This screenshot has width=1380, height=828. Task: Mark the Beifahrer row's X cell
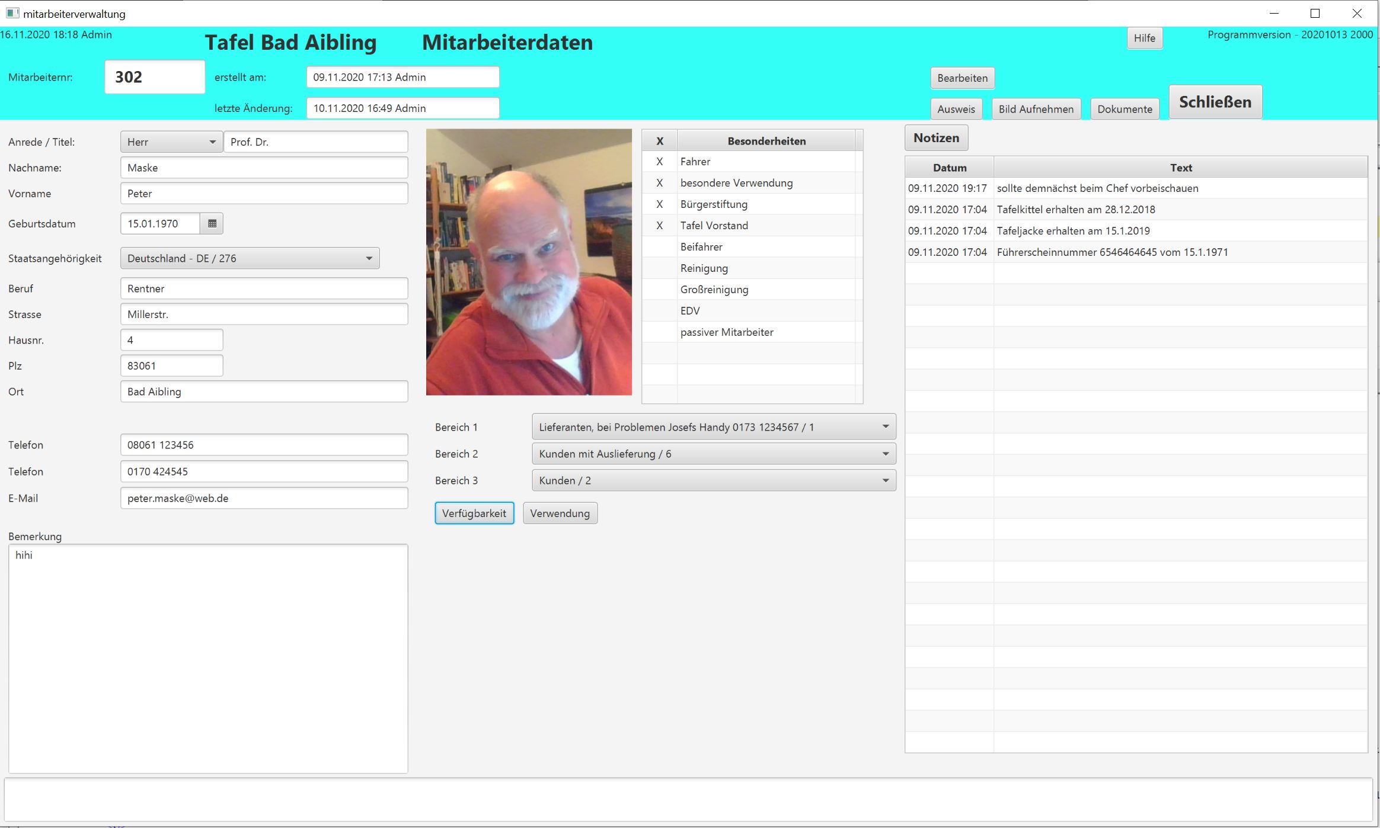659,247
